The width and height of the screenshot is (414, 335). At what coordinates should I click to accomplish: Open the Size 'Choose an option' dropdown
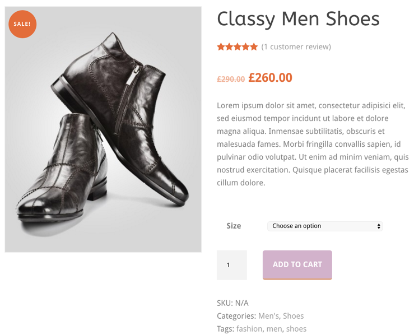[x=324, y=226]
